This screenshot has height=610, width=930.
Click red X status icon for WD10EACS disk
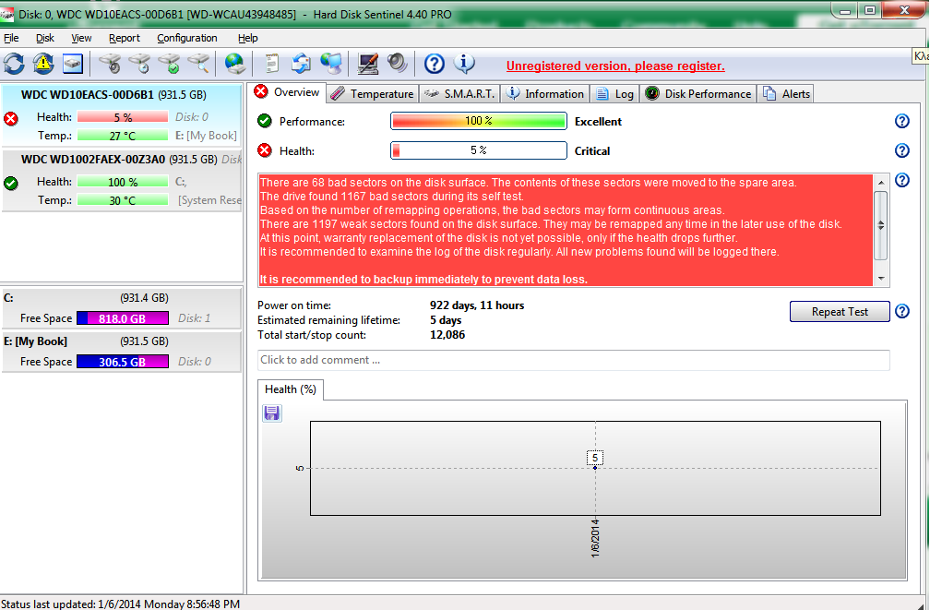point(11,119)
